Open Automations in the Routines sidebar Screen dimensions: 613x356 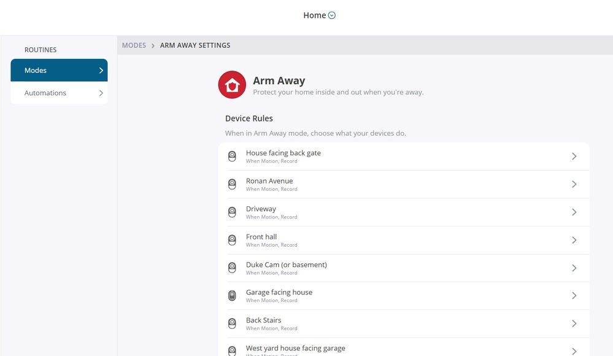[59, 93]
